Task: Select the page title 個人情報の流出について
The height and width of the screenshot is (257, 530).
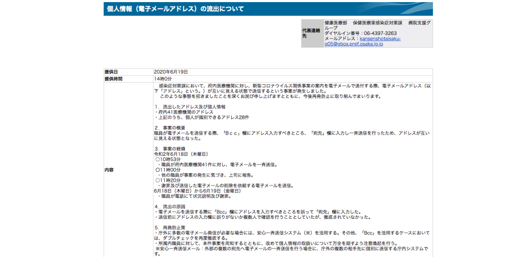Action: [x=175, y=9]
